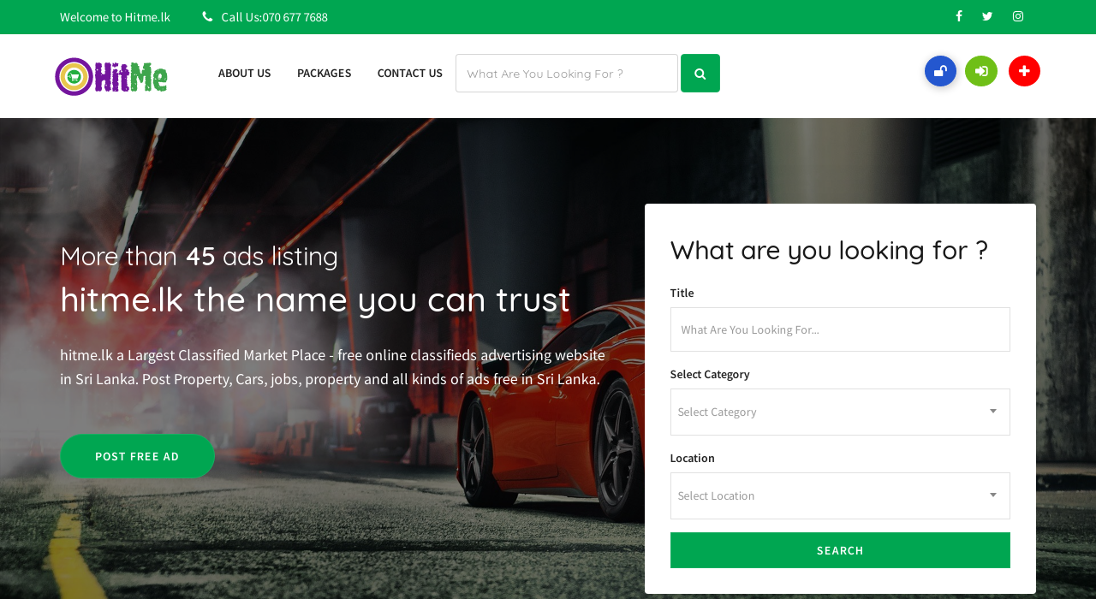Click the blue unlock register icon
The width and height of the screenshot is (1096, 599).
[940, 71]
